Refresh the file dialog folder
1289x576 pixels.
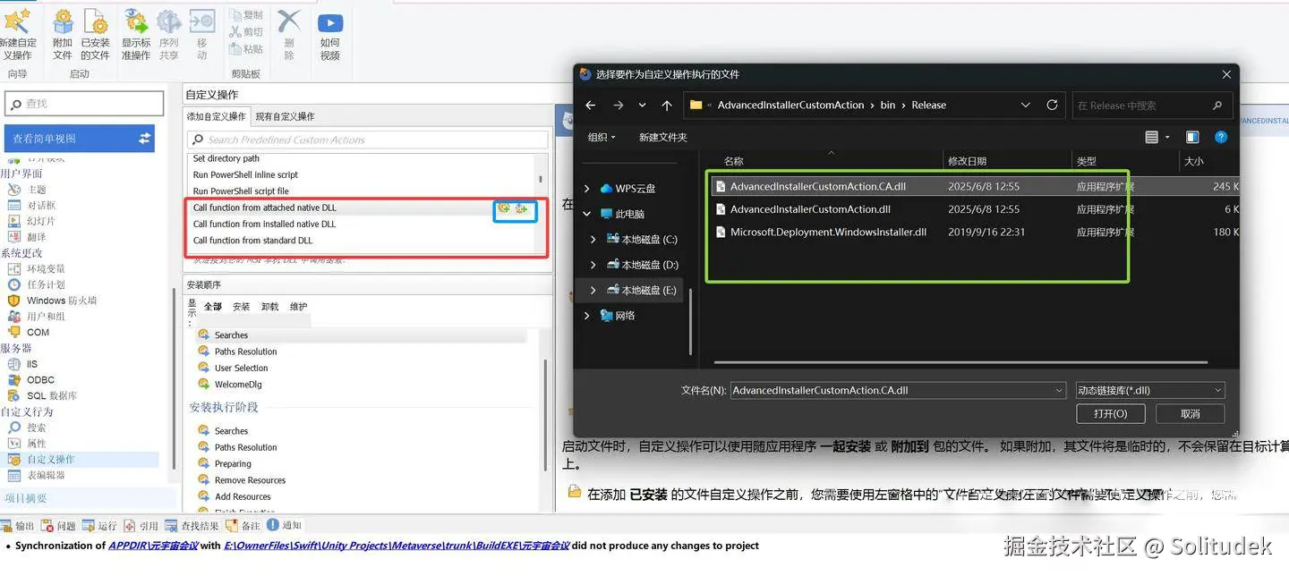click(x=1052, y=105)
